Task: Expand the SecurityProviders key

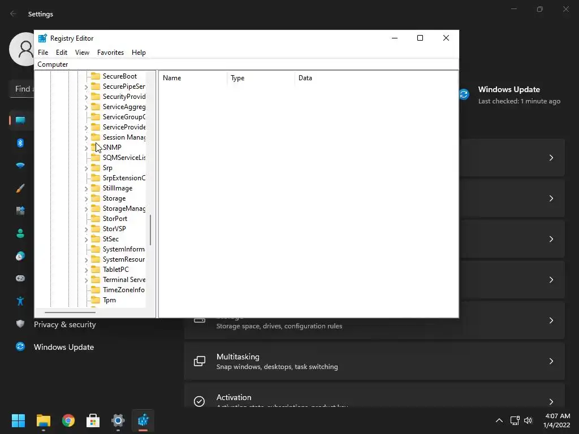Action: 86,97
